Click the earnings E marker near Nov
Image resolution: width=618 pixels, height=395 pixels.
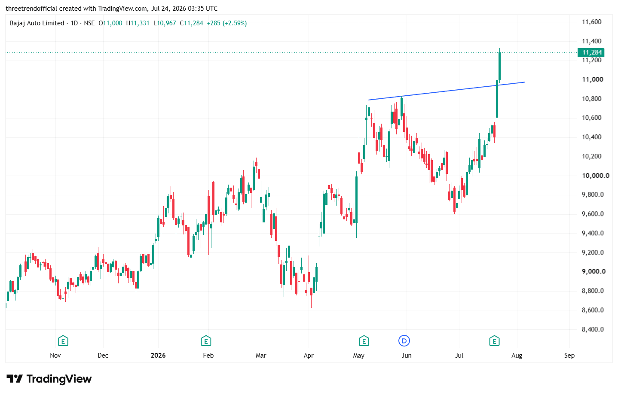click(63, 341)
